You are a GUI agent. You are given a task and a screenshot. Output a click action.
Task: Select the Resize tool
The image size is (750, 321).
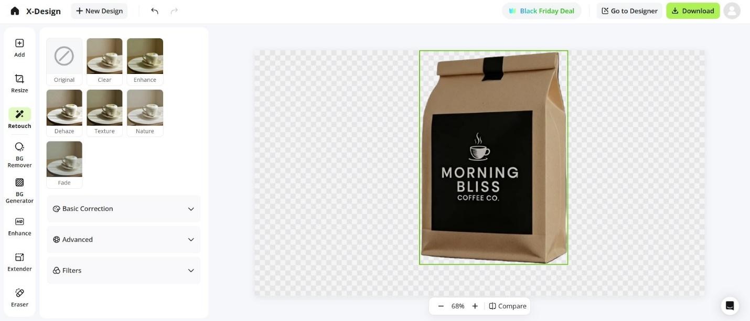(19, 83)
